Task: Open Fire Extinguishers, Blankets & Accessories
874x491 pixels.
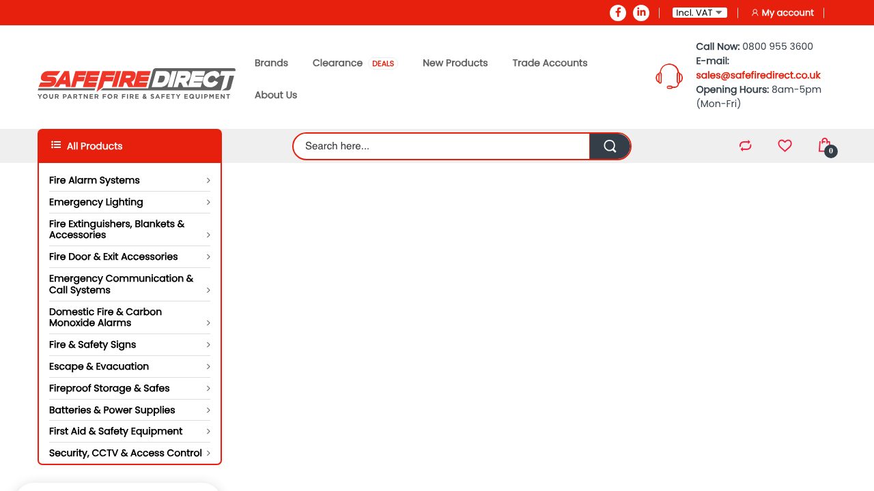Action: point(117,229)
